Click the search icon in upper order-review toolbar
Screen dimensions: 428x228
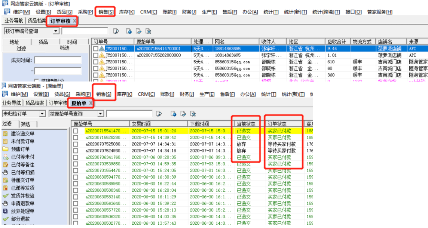116,31
